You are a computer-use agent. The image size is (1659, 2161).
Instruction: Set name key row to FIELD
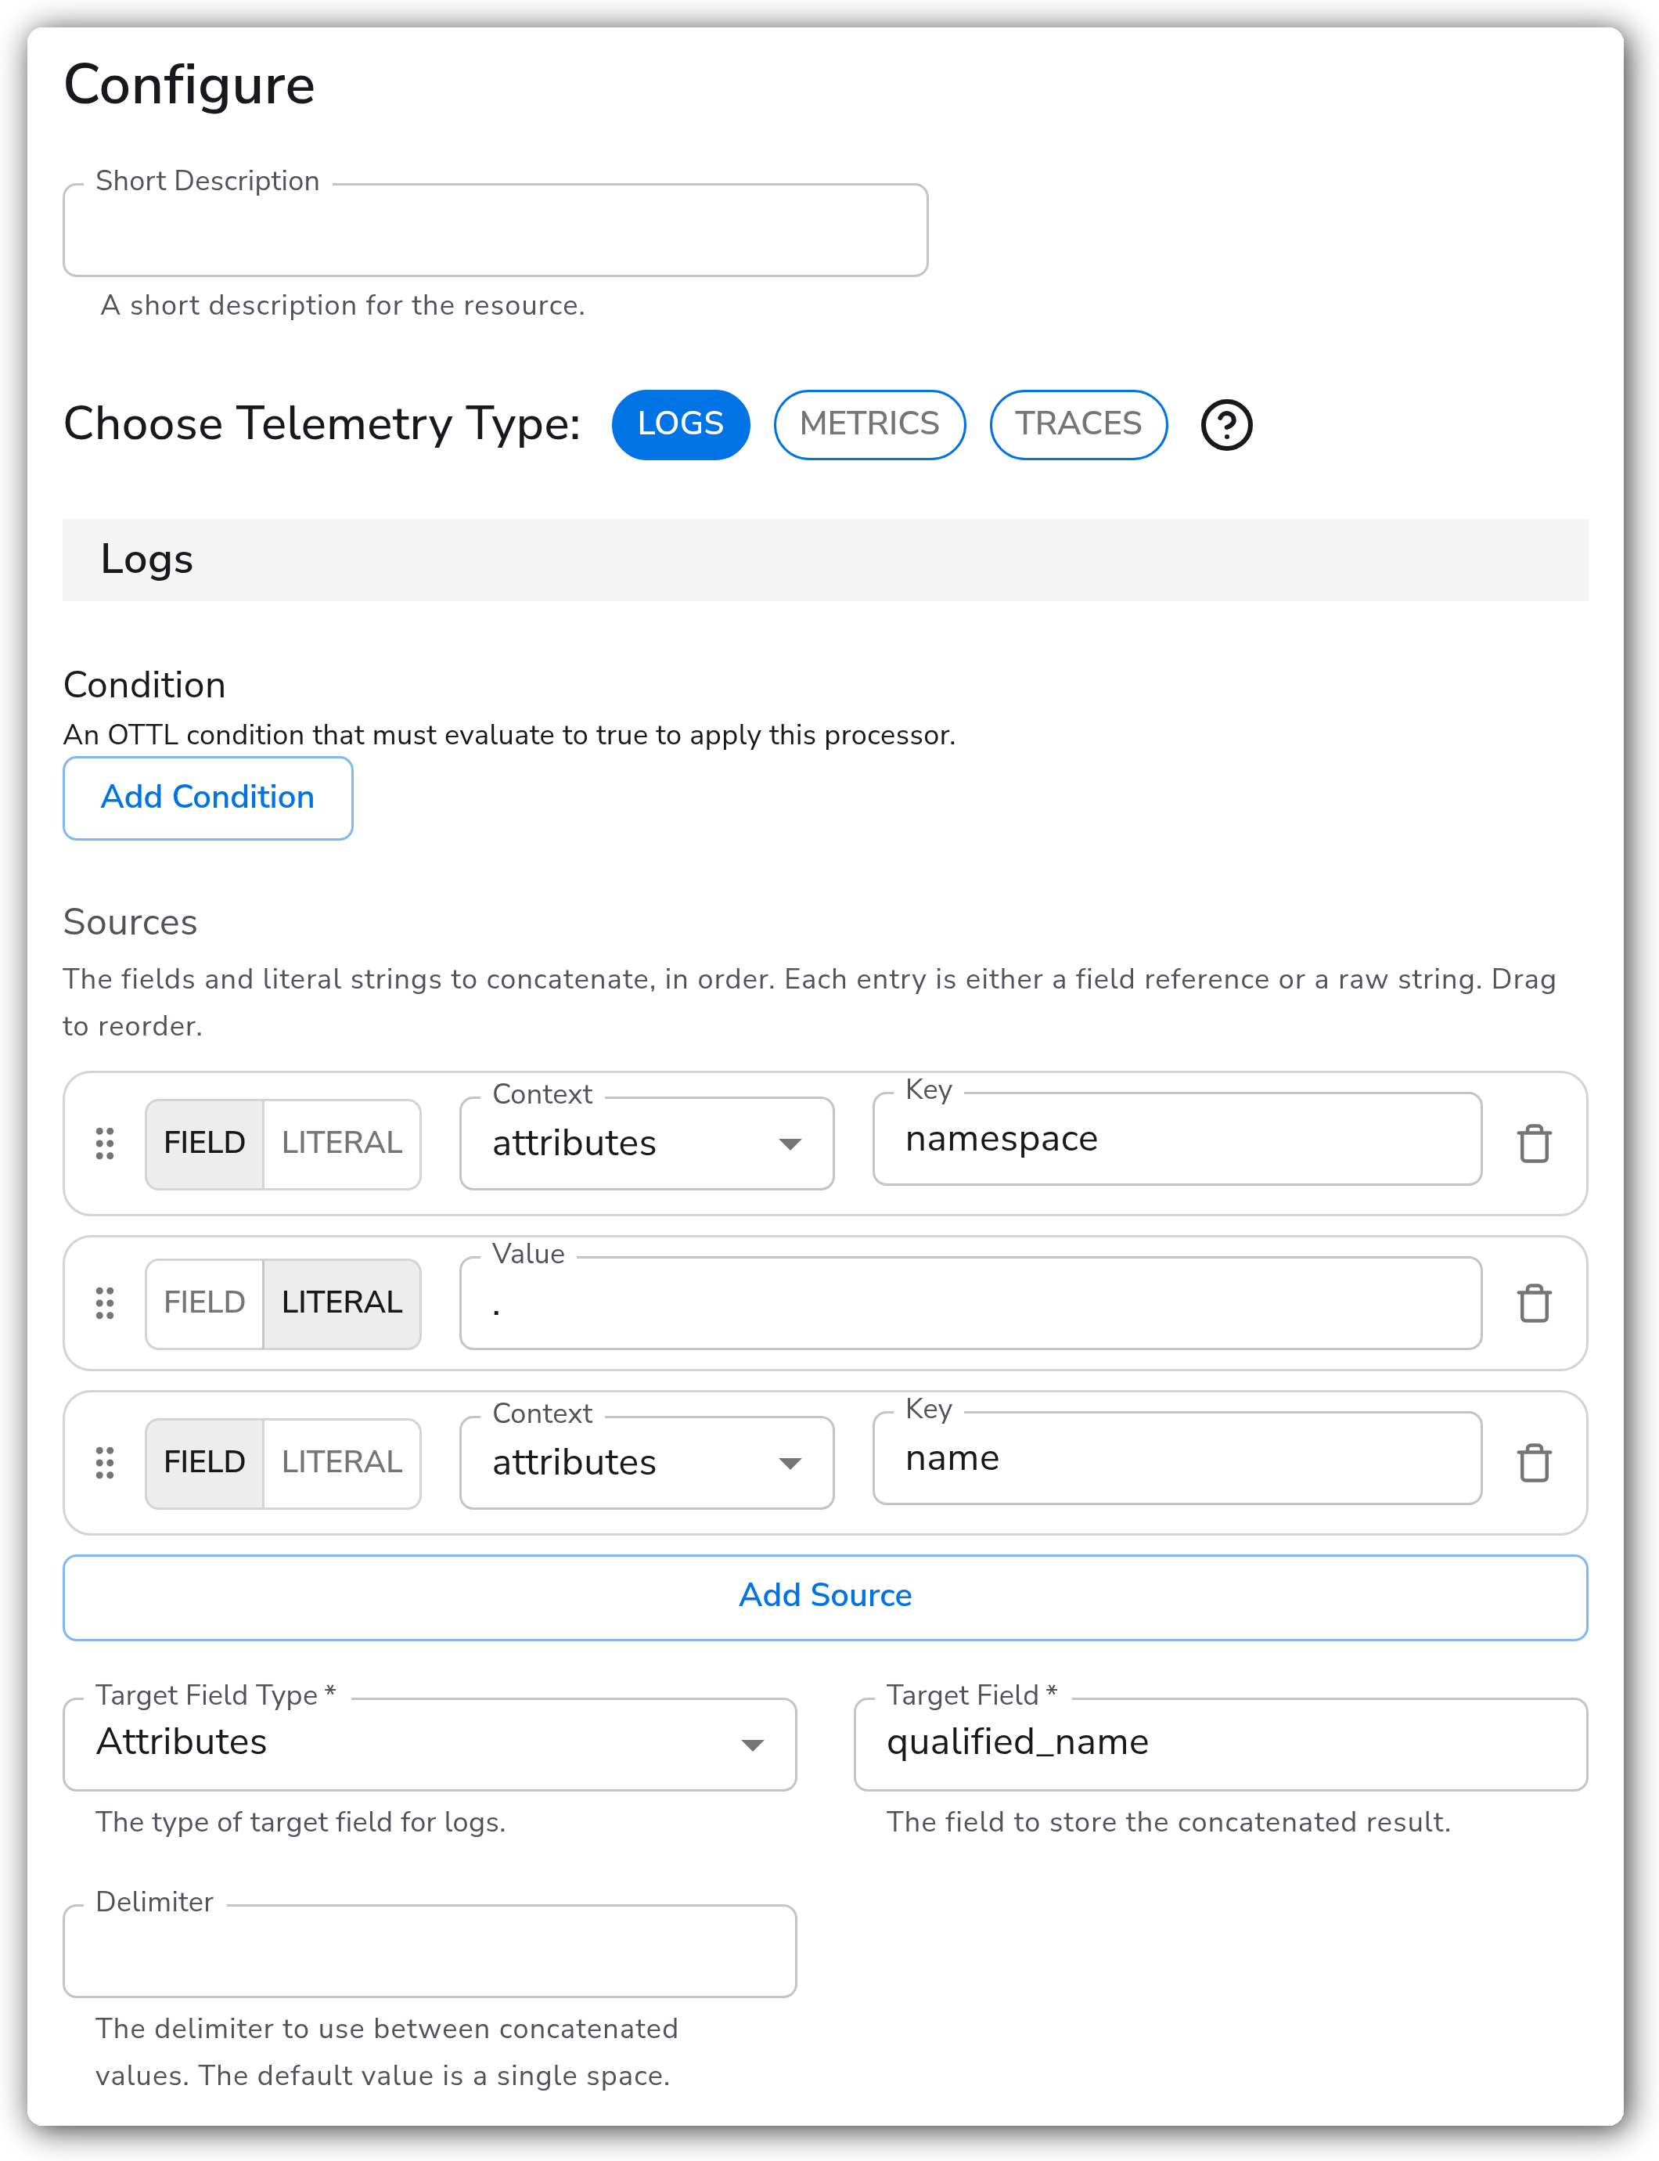[204, 1463]
